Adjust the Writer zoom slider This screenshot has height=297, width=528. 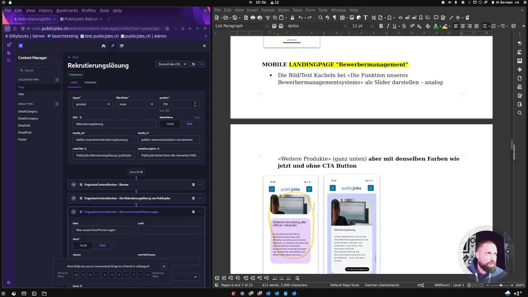(x=501, y=285)
